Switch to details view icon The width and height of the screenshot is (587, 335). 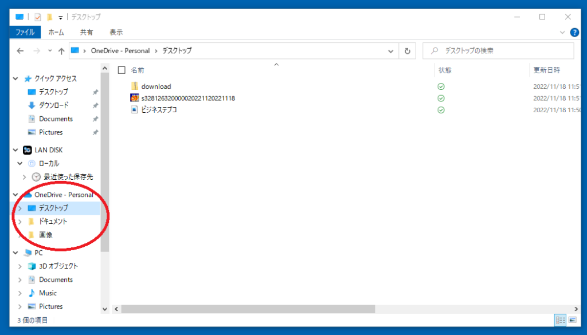561,320
